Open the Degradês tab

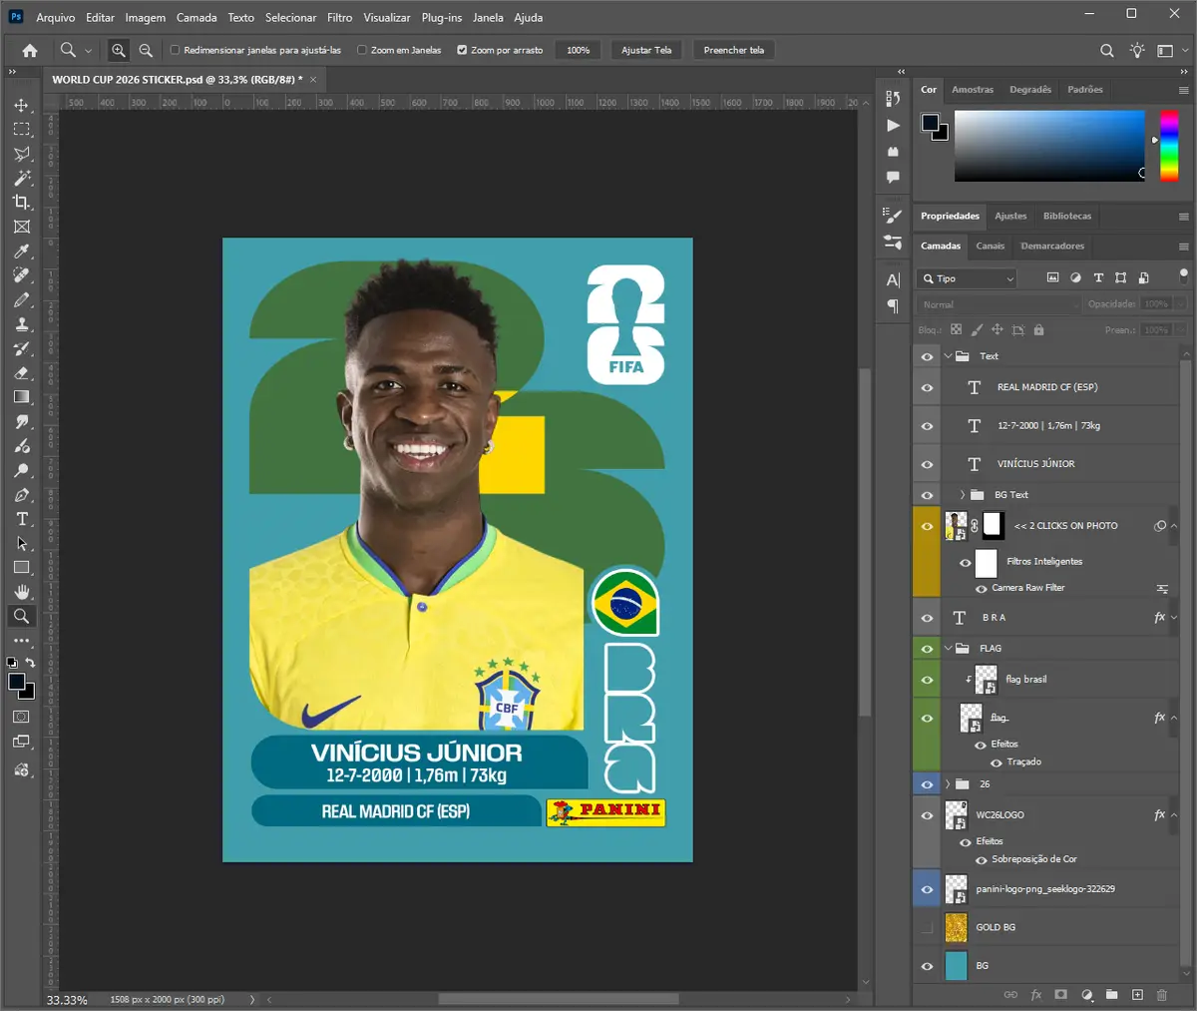click(1030, 90)
